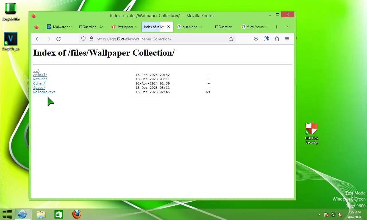This screenshot has width=367, height=220.
Task: Click the 'Index of /files/Wallpaper Collection/' heading
Action: pos(104,53)
